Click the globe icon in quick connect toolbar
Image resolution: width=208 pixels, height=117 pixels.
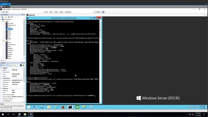coord(103,12)
